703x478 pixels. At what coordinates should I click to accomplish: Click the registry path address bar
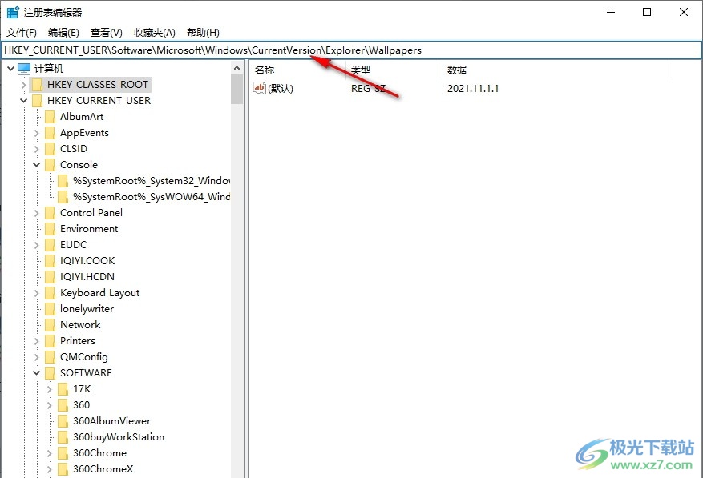pos(351,50)
